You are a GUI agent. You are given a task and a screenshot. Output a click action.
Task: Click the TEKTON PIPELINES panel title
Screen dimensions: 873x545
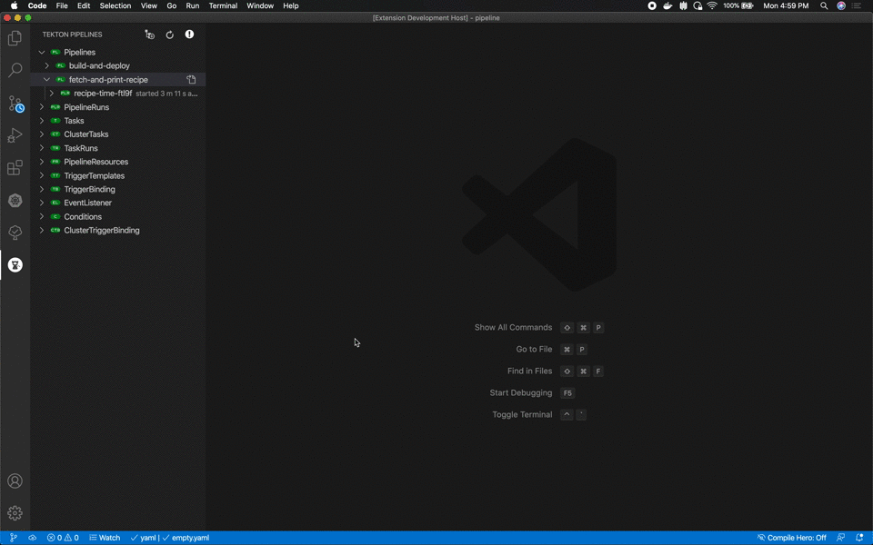click(73, 35)
